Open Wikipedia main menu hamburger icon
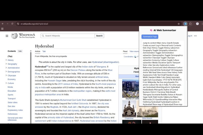203x135 pixels. pos(7,36)
